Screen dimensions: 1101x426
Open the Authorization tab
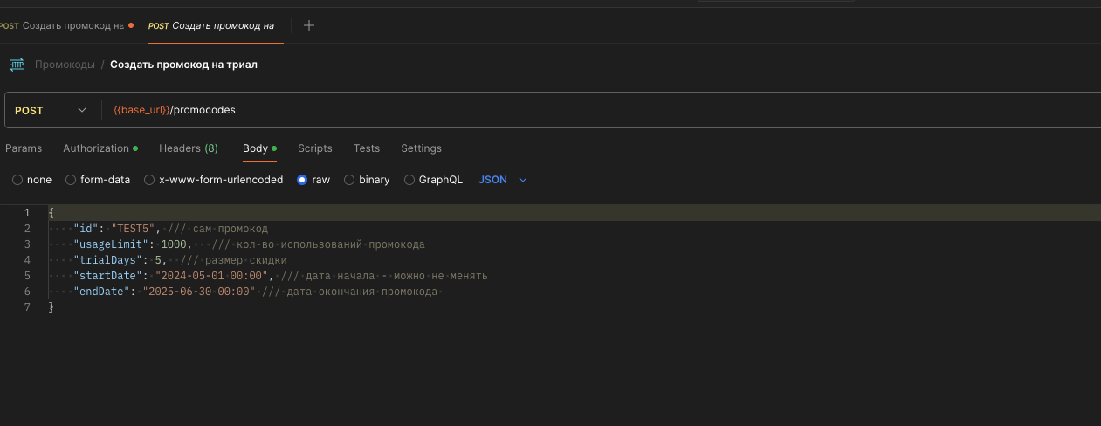[96, 148]
